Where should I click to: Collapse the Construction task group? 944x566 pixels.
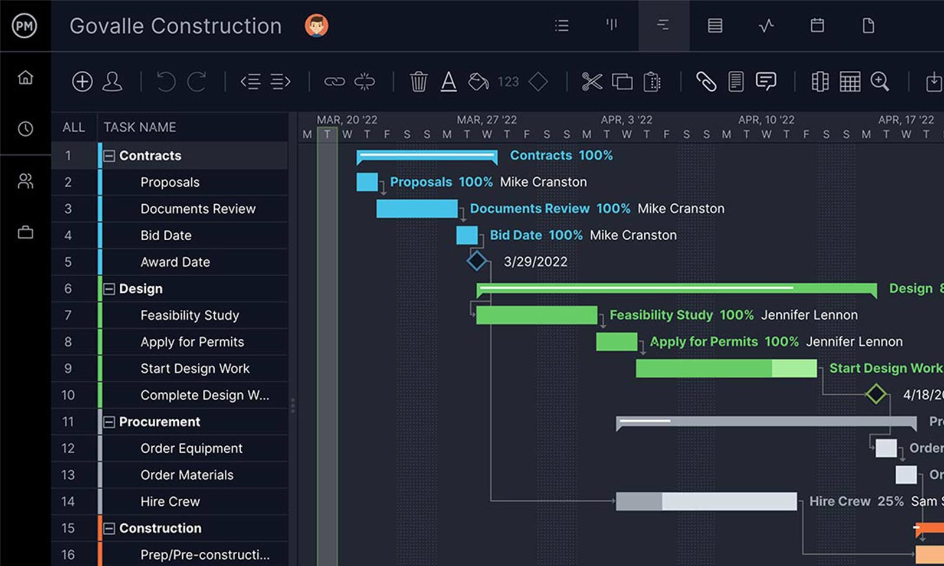(x=109, y=528)
